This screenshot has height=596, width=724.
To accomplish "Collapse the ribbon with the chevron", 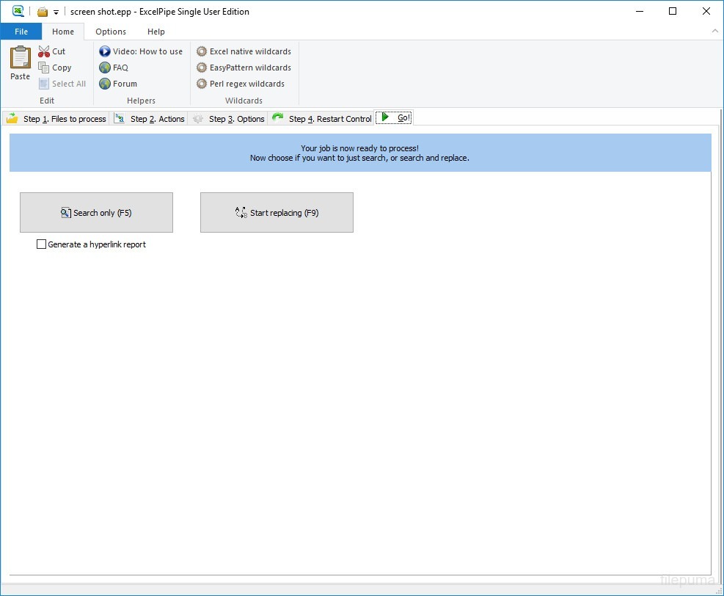I will 714,32.
